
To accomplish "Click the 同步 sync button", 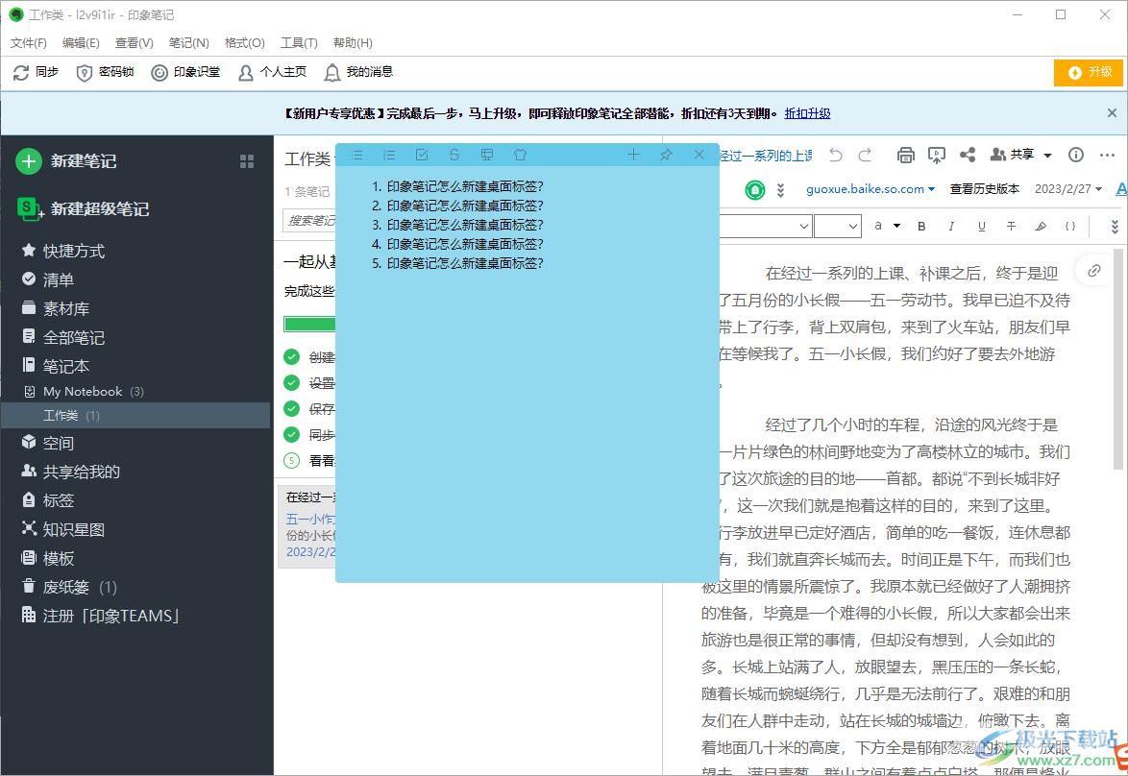I will pyautogui.click(x=36, y=72).
